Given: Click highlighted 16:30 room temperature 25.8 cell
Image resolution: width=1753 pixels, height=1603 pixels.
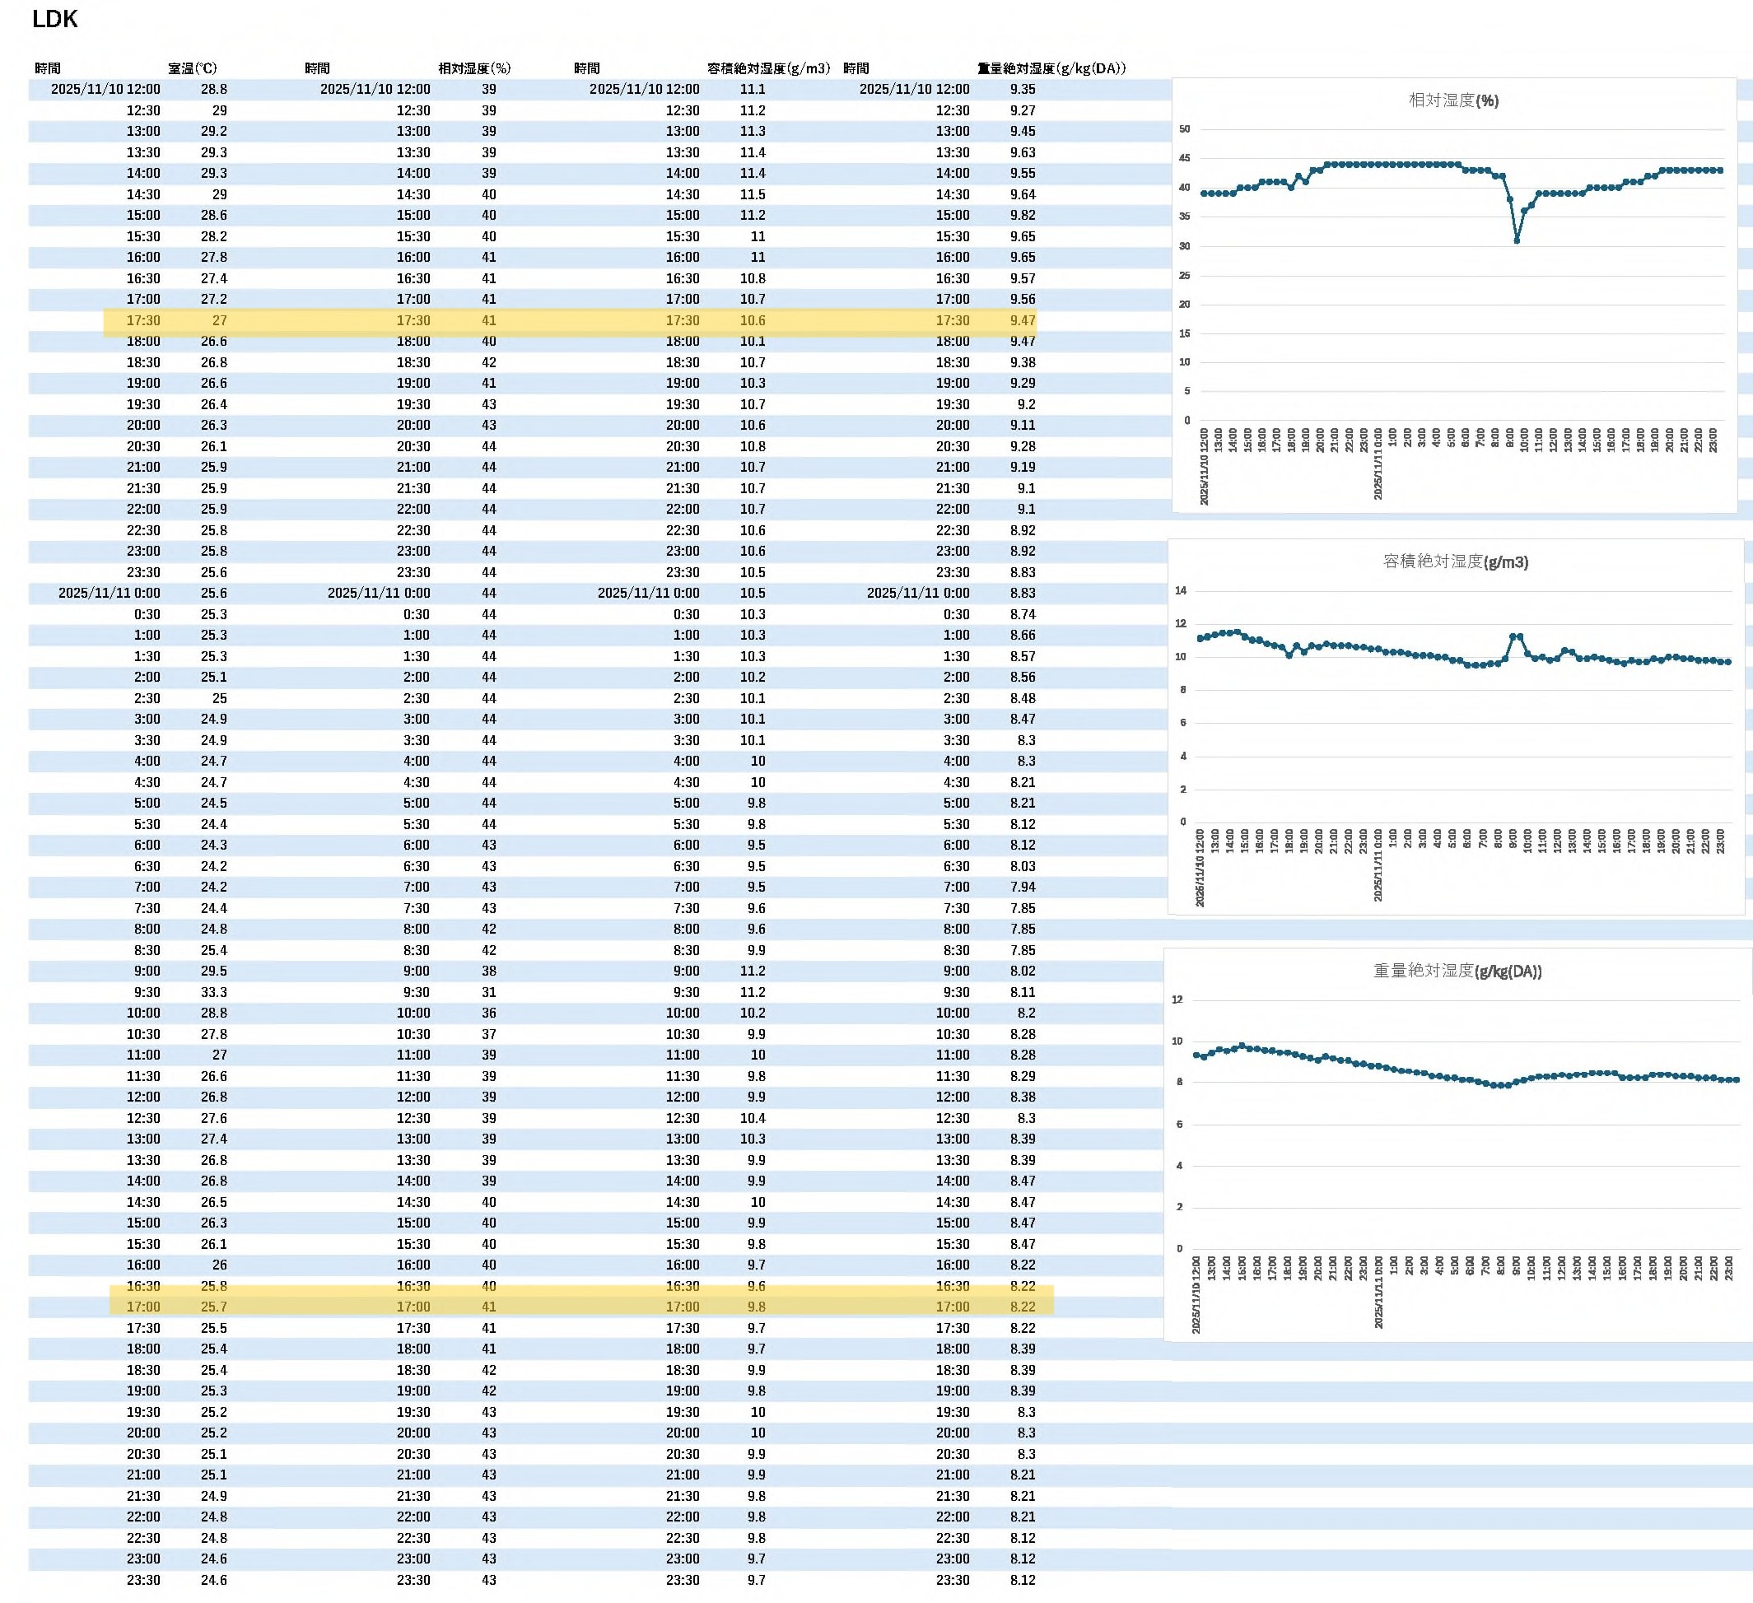Looking at the screenshot, I should 213,1286.
